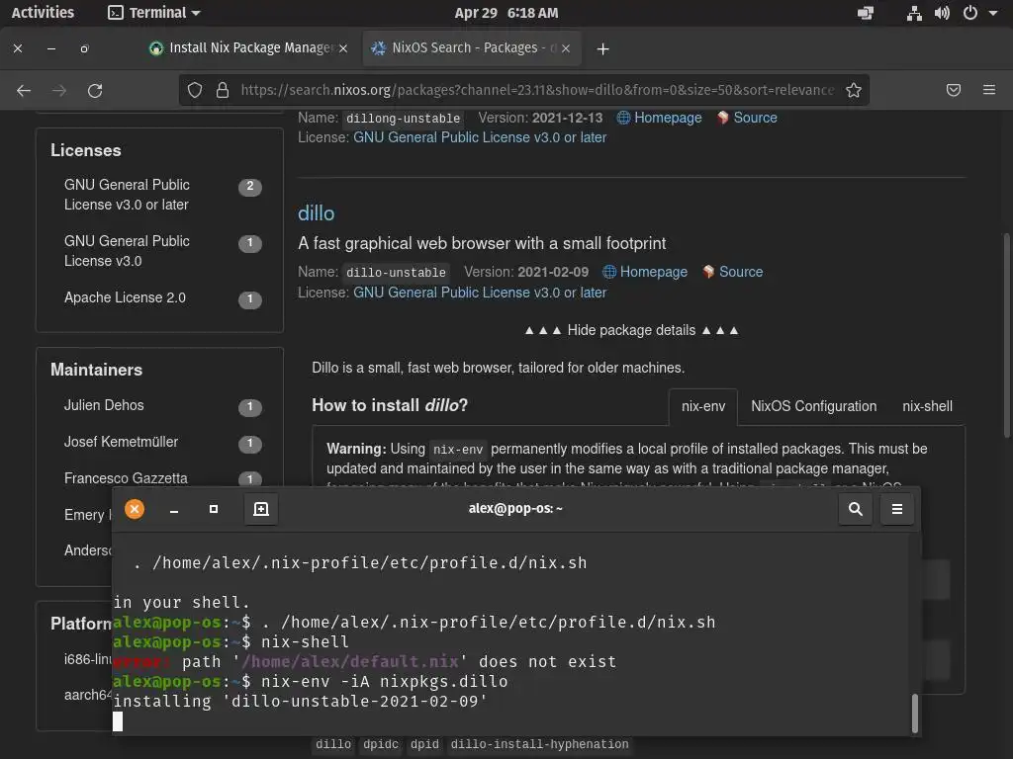Open dillo's GNU GPL v3.0 or later license link
Viewport: 1013px width, 759px height.
click(480, 293)
